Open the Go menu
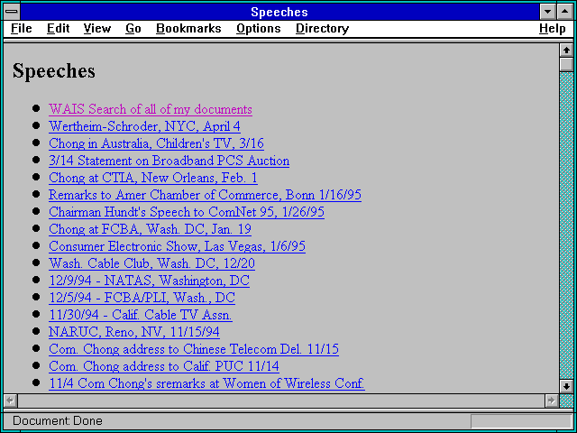The image size is (577, 433). coord(133,28)
